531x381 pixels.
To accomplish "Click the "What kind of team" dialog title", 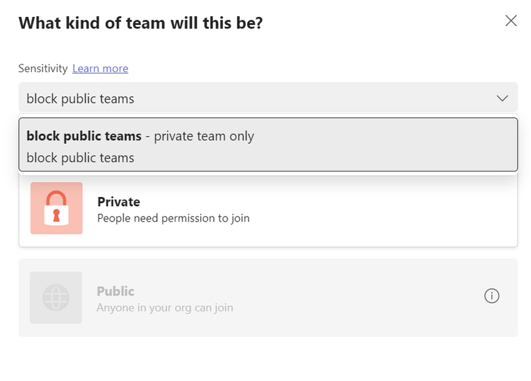I will (x=140, y=23).
